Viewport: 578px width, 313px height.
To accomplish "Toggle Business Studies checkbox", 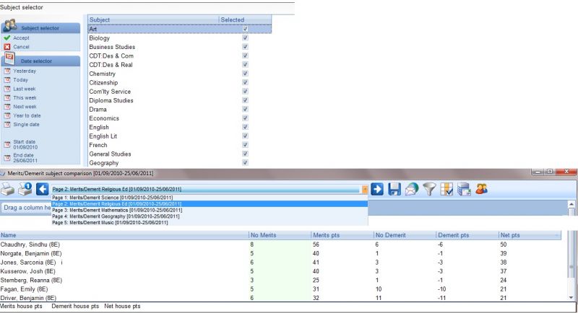I will coord(245,47).
